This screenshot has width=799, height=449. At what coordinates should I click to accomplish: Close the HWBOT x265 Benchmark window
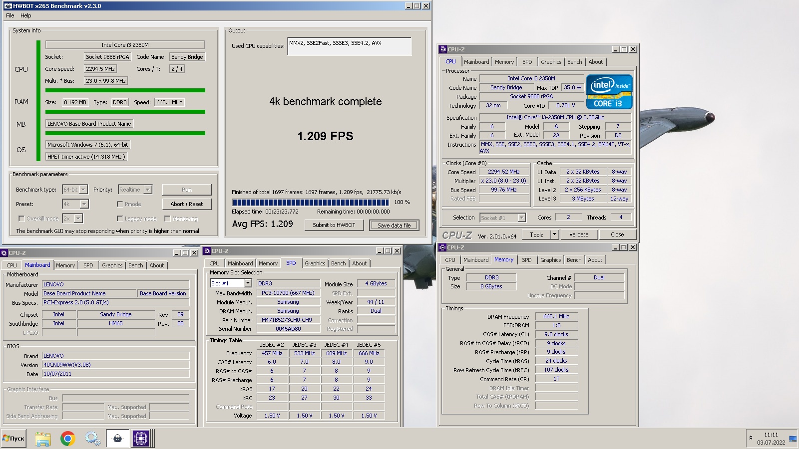click(x=426, y=6)
